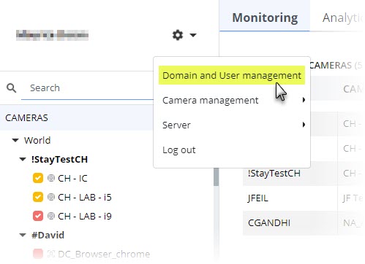Click the camera icon beside CH - LAB - i5
This screenshot has height=264, width=365.
coord(51,197)
